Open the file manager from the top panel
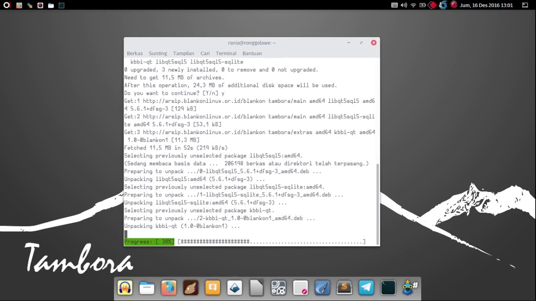536x301 pixels. coord(51,5)
